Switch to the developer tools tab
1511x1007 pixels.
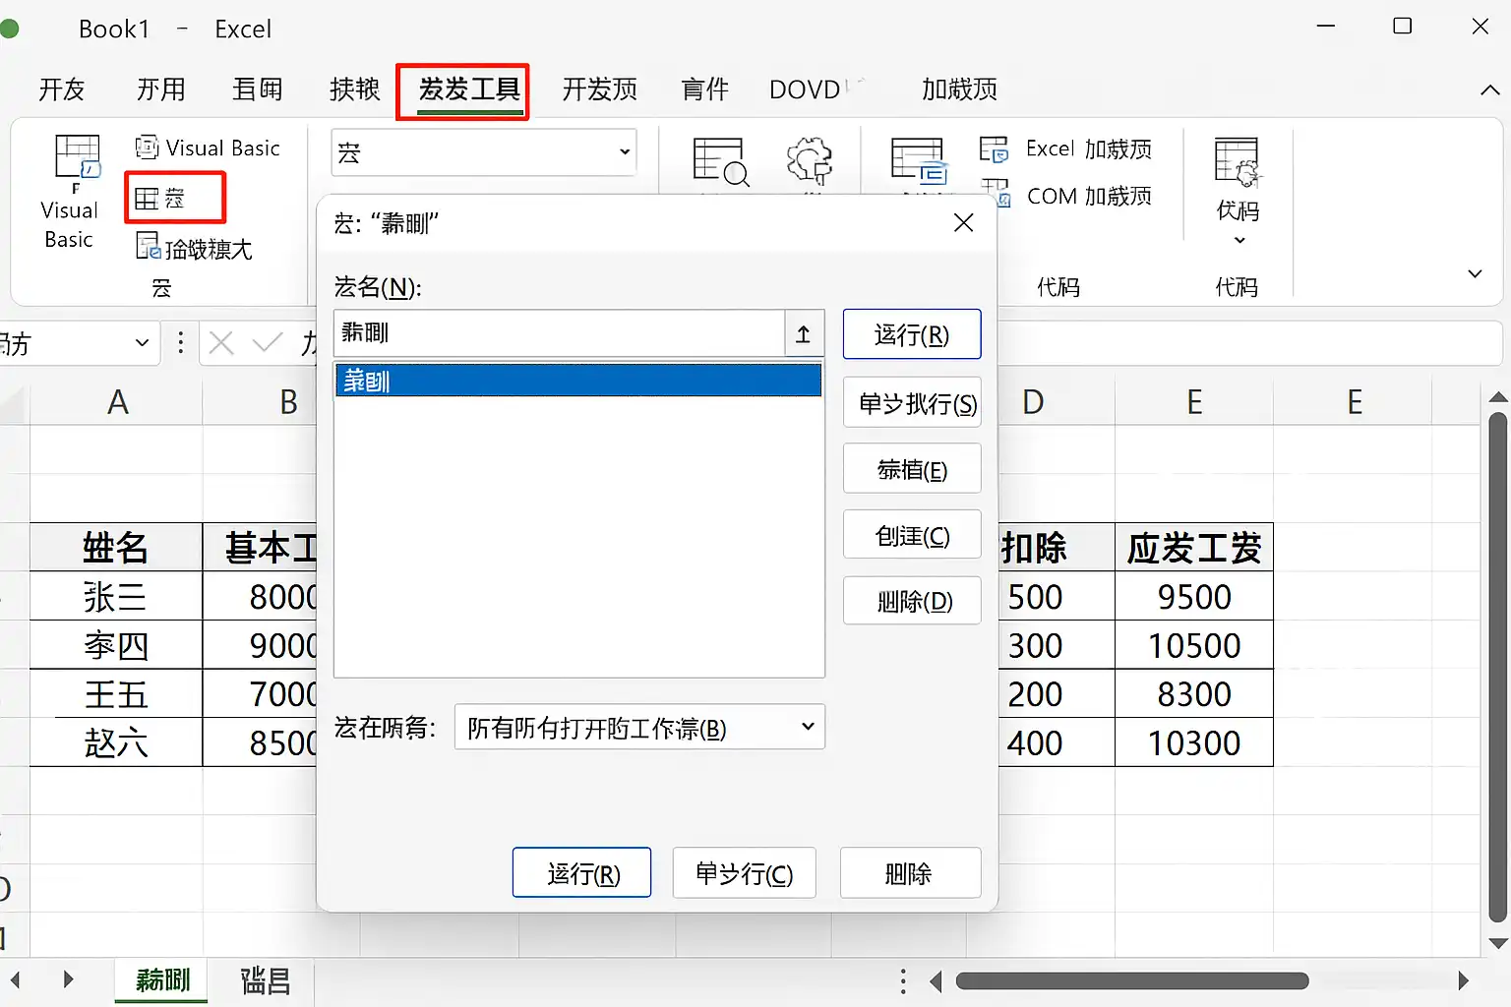click(x=468, y=90)
